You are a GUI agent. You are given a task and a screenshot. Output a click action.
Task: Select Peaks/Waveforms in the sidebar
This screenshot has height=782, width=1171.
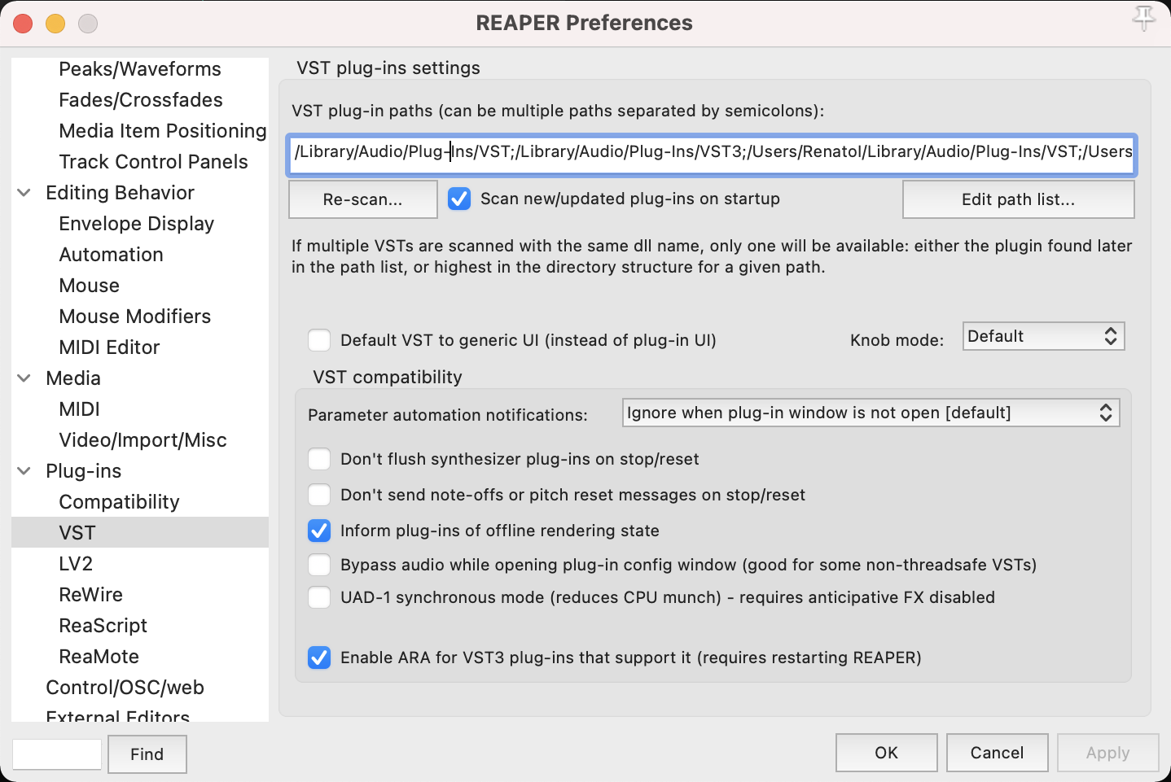(x=140, y=69)
